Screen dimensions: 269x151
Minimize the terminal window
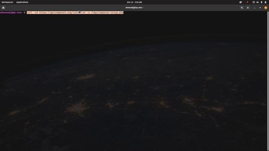[x=254, y=8]
